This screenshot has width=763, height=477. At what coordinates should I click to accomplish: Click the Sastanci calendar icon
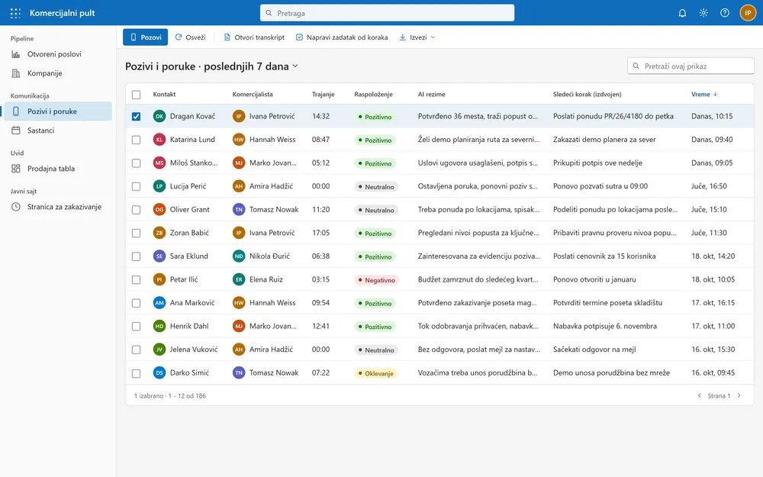pos(16,131)
